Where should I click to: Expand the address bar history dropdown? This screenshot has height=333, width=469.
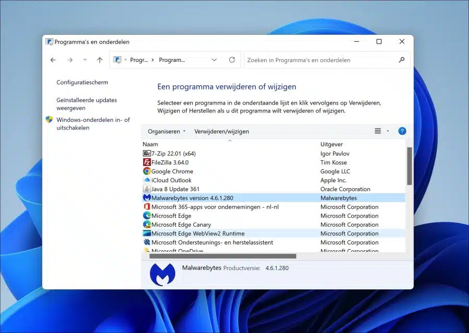point(214,60)
